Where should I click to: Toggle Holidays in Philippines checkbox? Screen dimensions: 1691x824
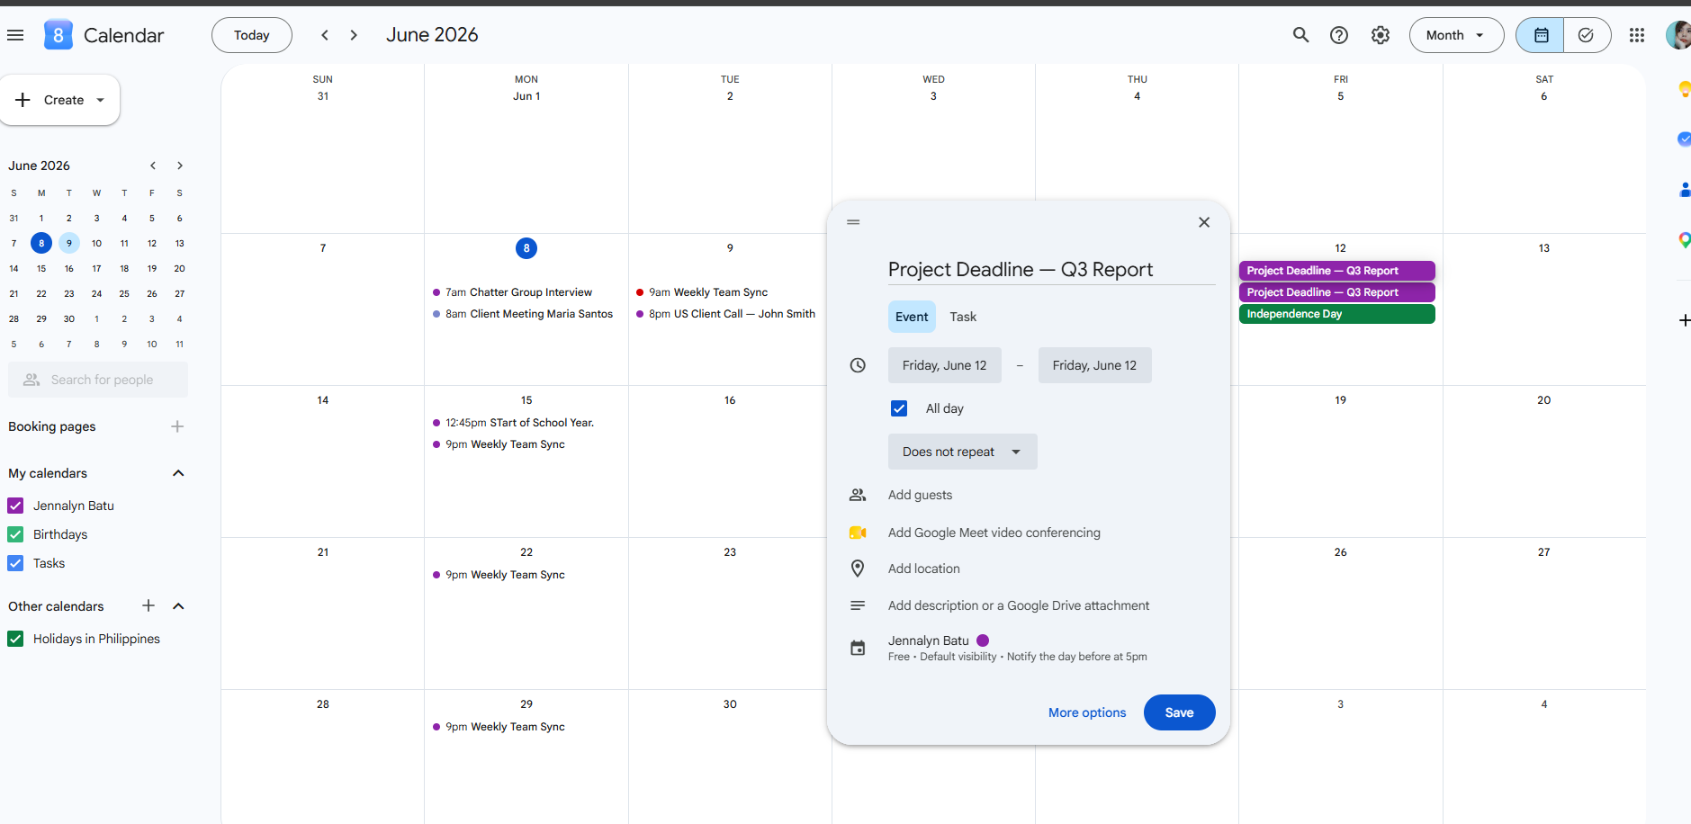[x=15, y=639]
